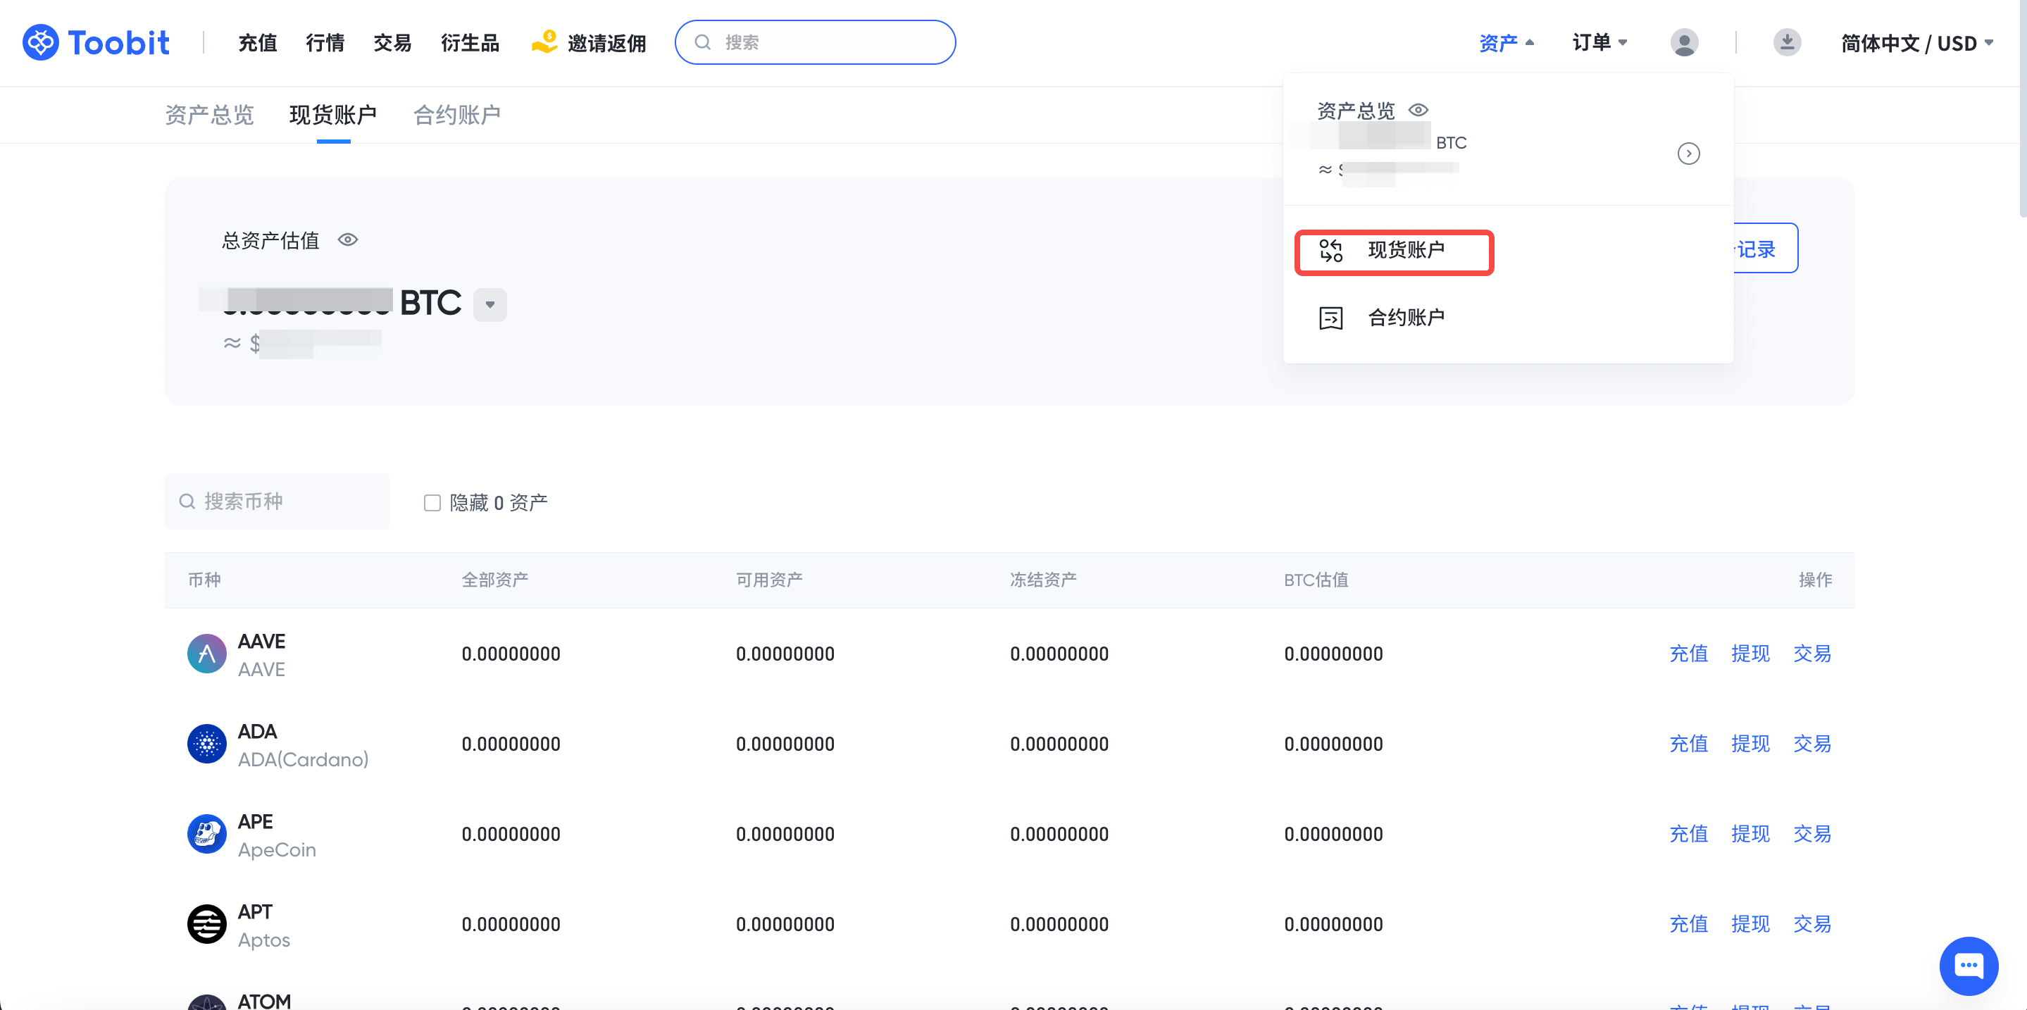Click the 搜索币种 input field
This screenshot has height=1010, width=2027.
tap(277, 502)
